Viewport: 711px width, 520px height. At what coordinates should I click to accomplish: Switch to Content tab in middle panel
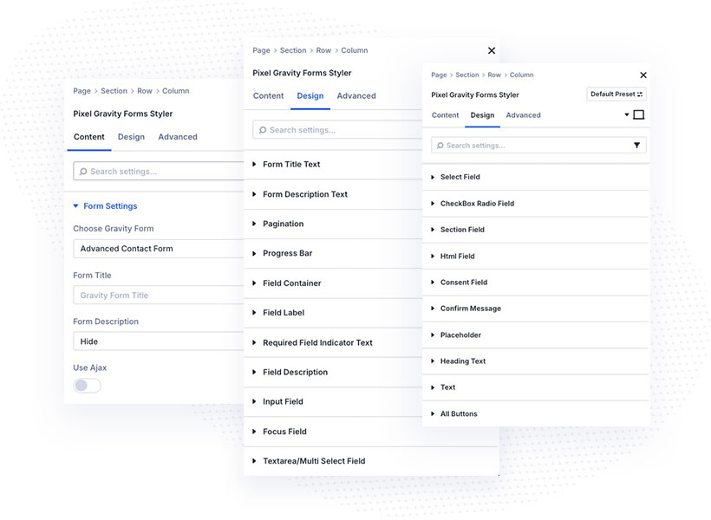(269, 96)
